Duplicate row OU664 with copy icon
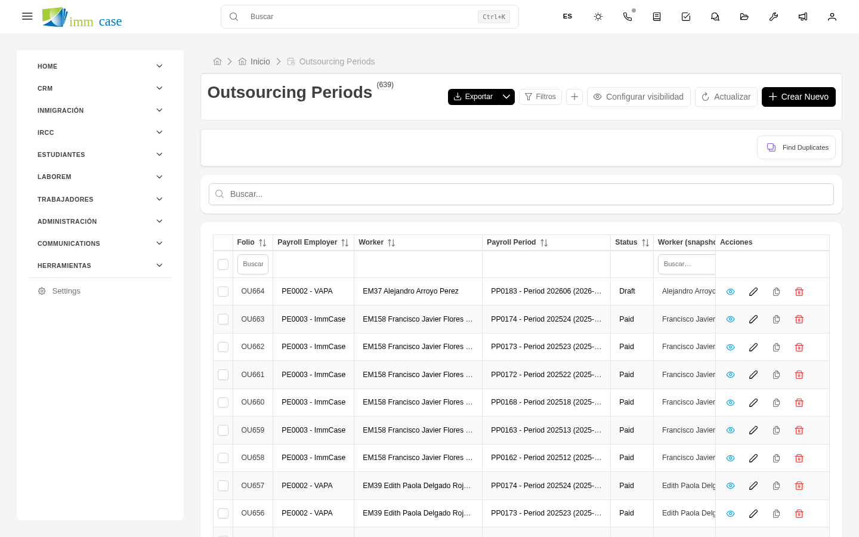This screenshot has height=537, width=859. [776, 292]
